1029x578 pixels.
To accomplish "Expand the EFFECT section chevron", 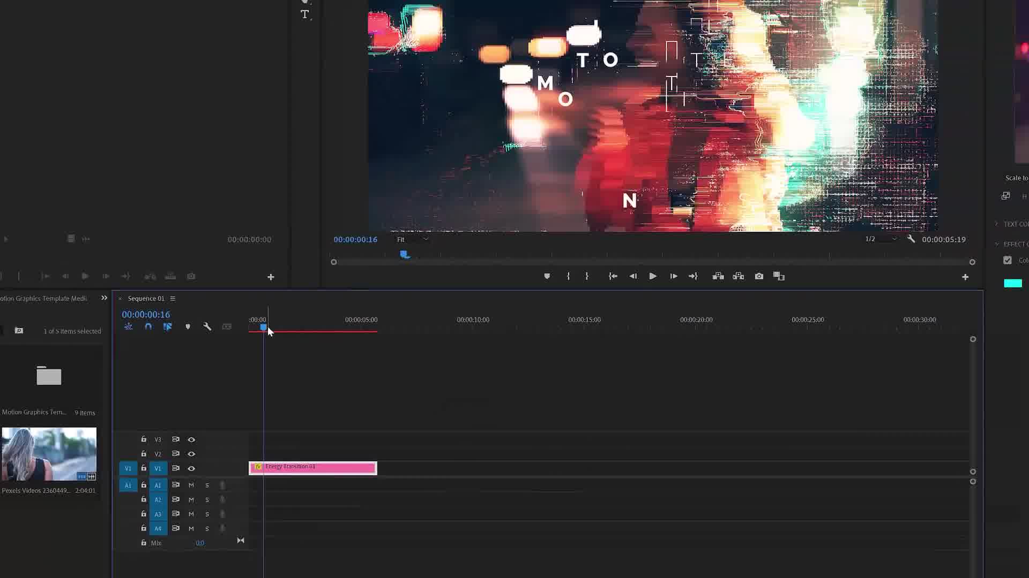I will [x=997, y=244].
